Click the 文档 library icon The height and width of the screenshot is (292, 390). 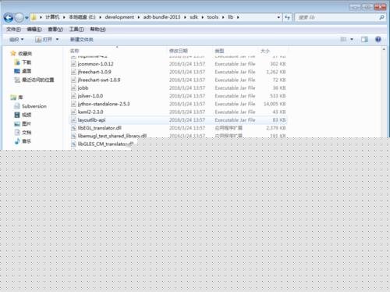point(17,132)
